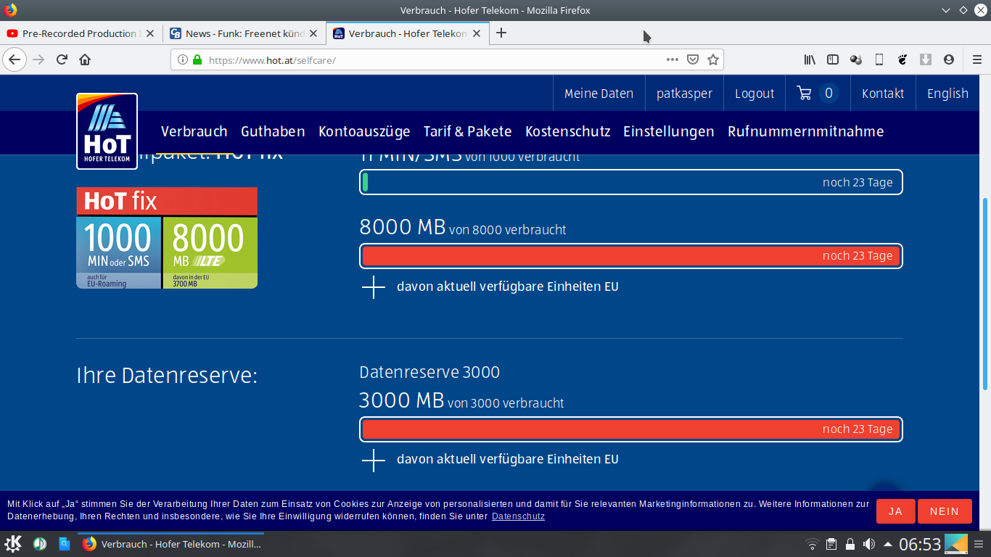The image size is (991, 557).
Task: Click the 06:53 taskbar clock
Action: 920,544
